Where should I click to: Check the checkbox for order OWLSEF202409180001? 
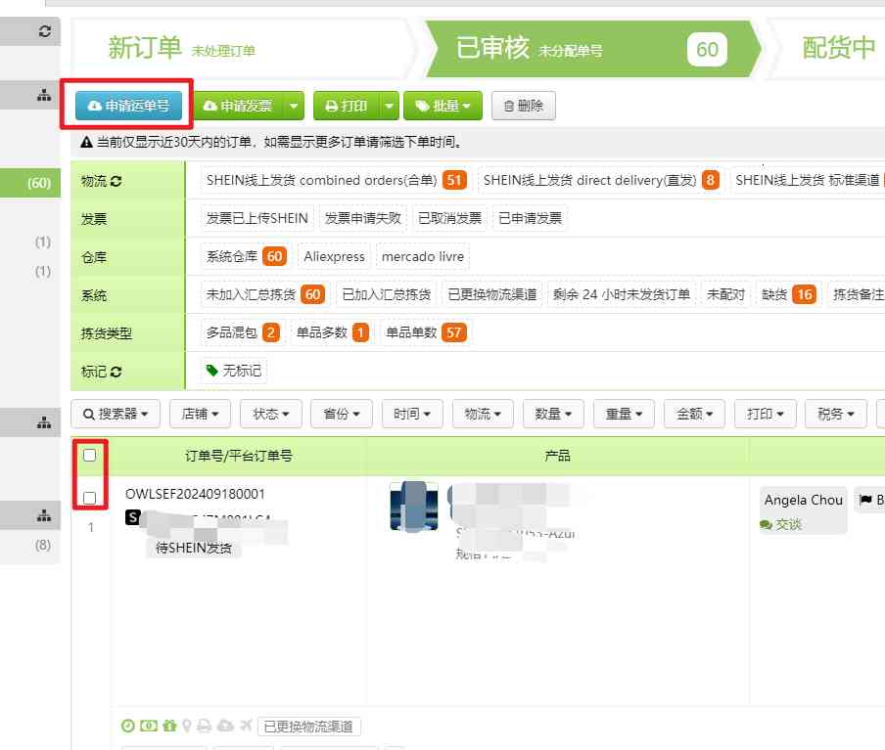tap(89, 497)
